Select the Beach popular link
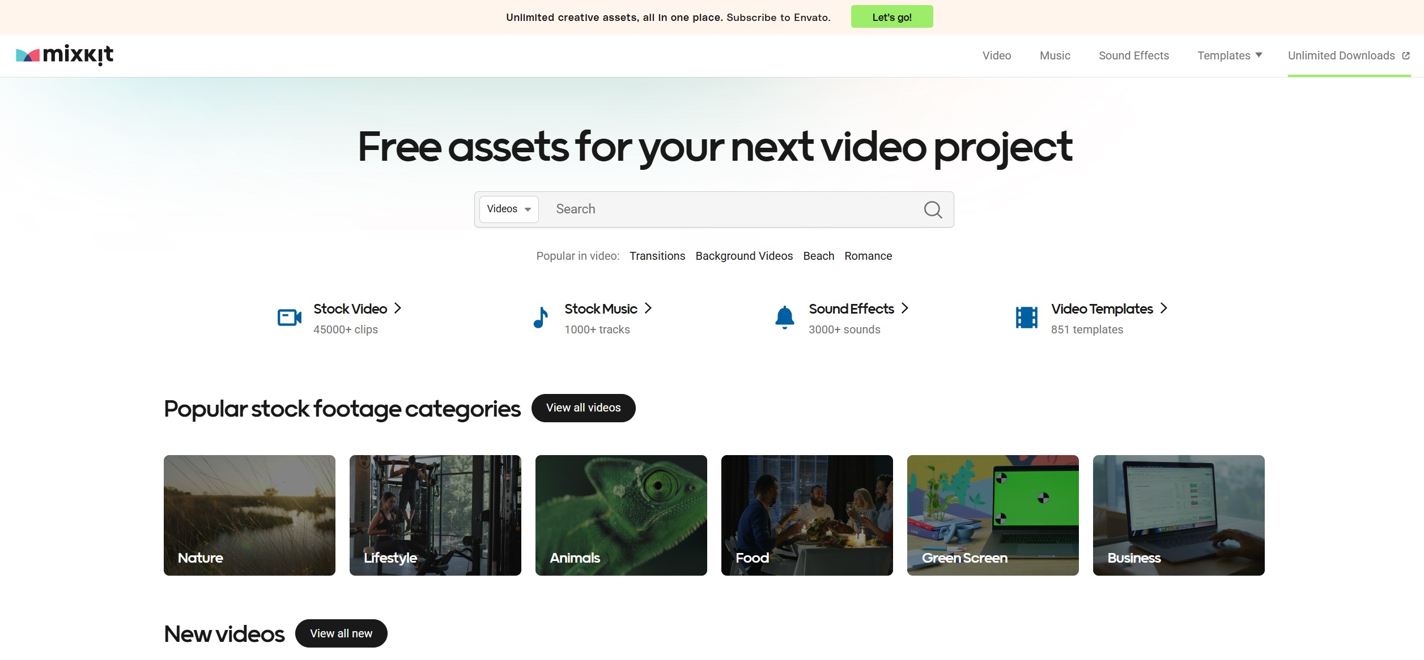 [819, 256]
